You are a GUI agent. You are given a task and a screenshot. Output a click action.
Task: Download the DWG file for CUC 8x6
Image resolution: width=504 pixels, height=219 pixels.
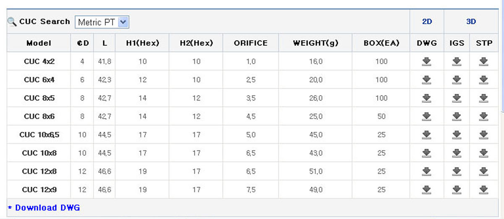pos(427,116)
